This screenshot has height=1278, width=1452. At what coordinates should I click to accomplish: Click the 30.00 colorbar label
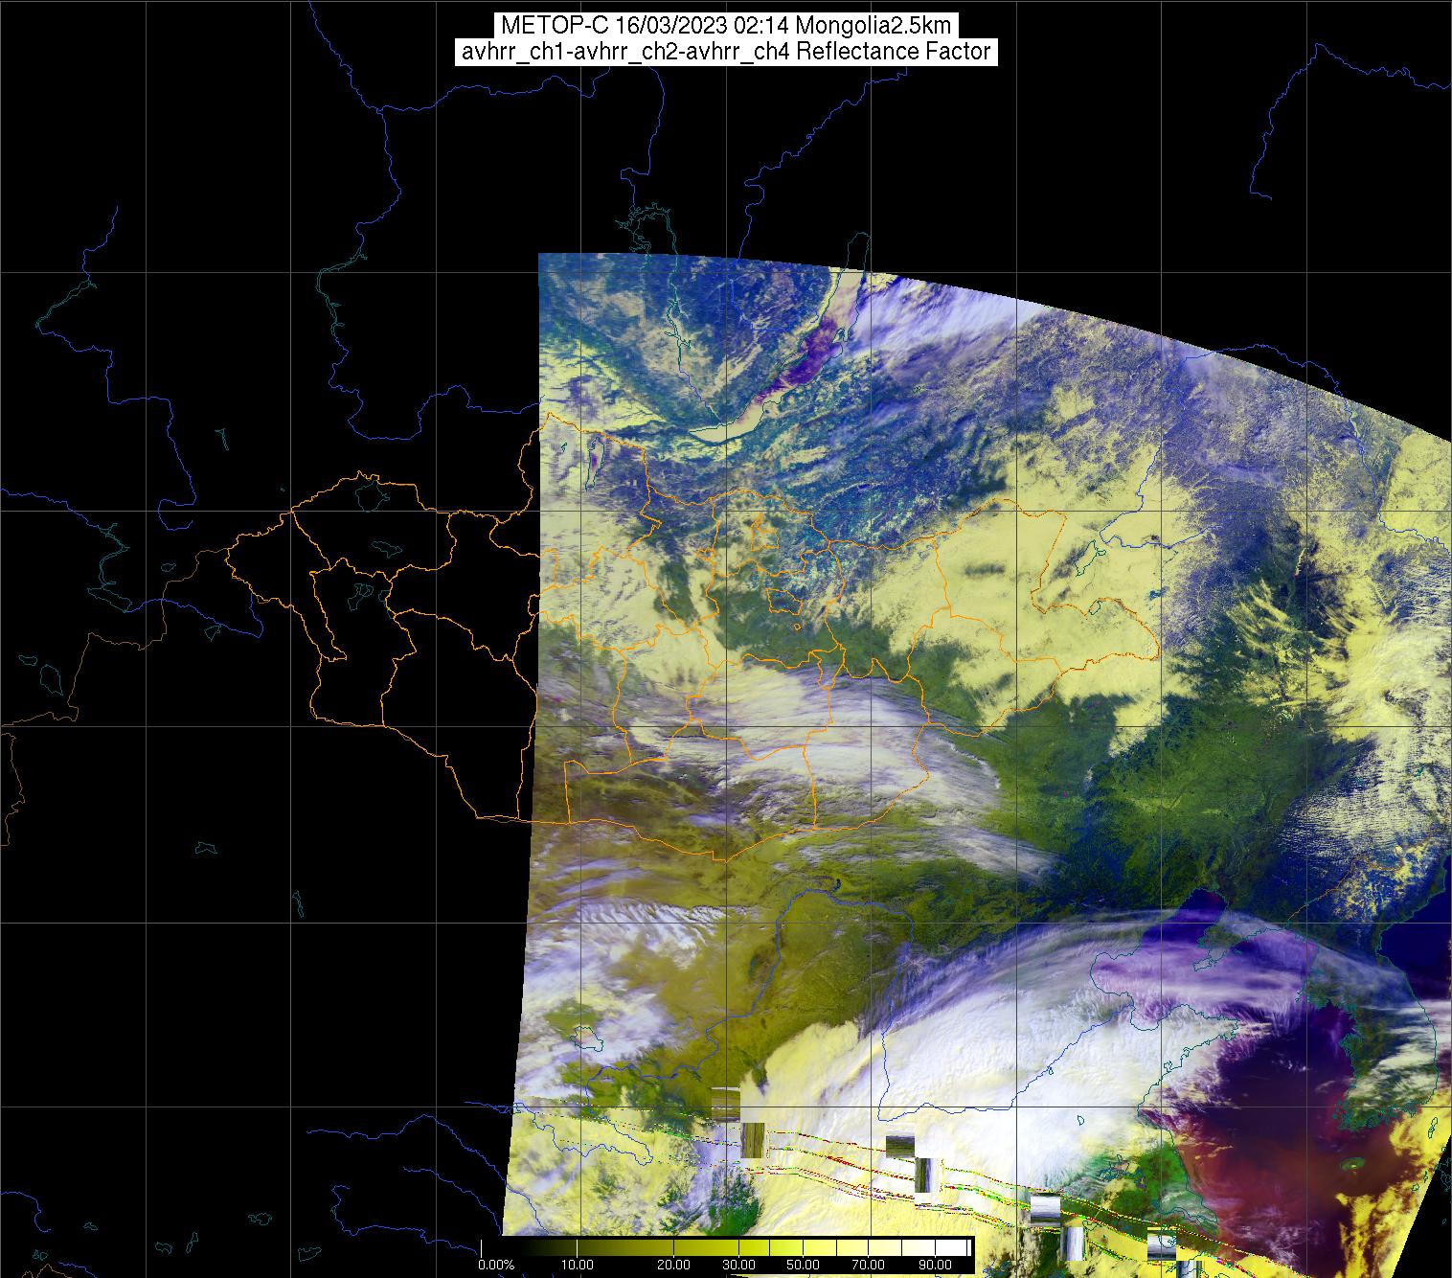coord(739,1266)
